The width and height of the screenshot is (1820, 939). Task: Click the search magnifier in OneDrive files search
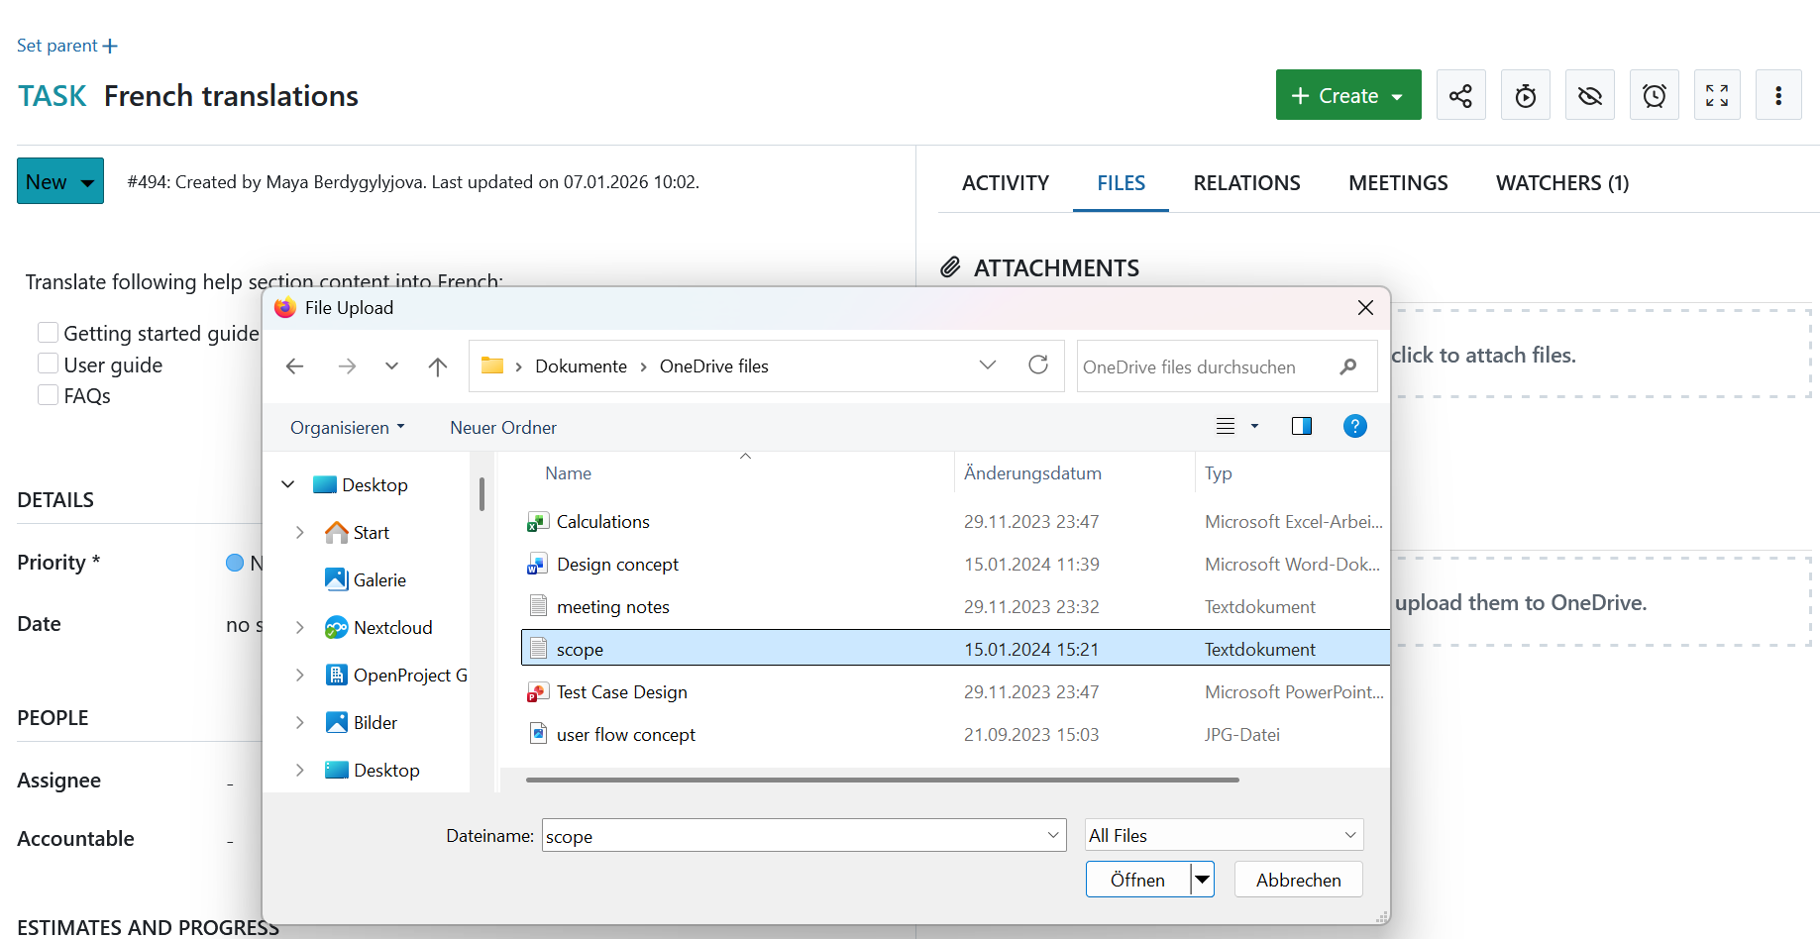[1348, 366]
